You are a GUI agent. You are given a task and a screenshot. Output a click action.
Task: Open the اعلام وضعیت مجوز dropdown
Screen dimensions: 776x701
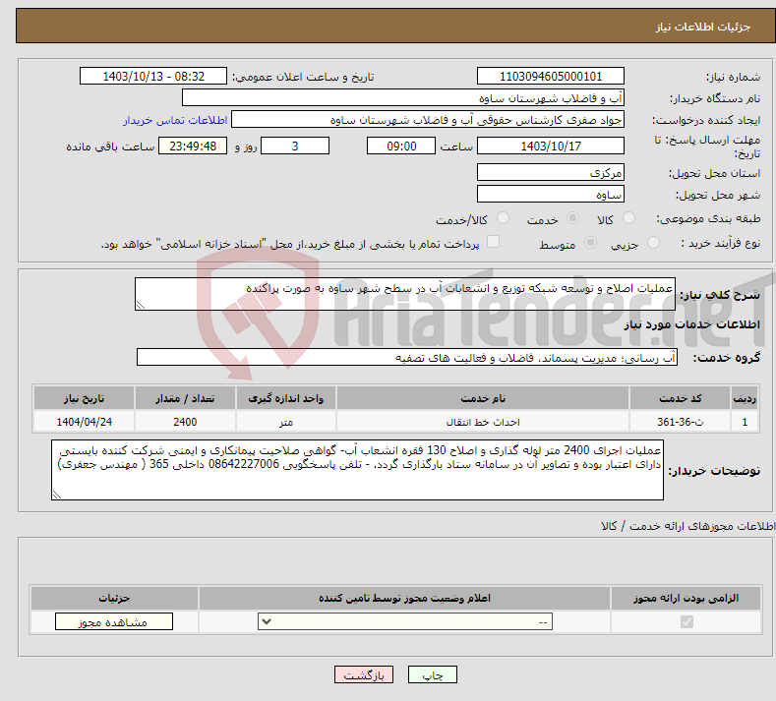coord(405,621)
